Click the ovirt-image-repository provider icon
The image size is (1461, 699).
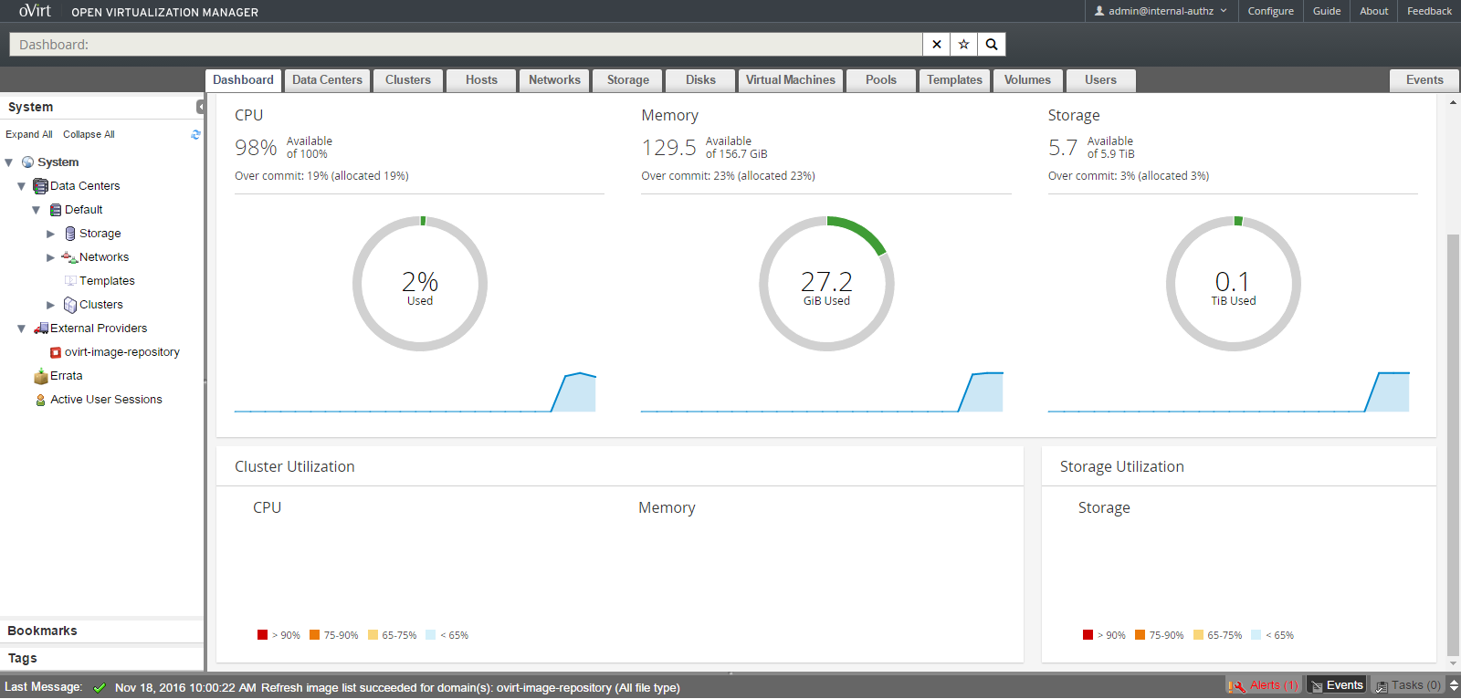[55, 352]
